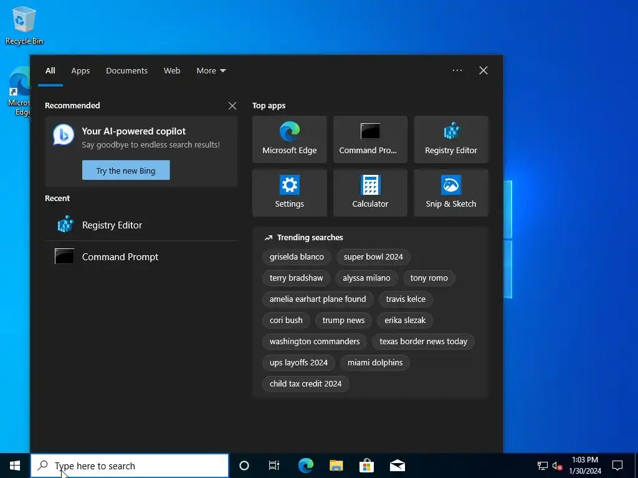Click the Type here to search box

pos(130,466)
